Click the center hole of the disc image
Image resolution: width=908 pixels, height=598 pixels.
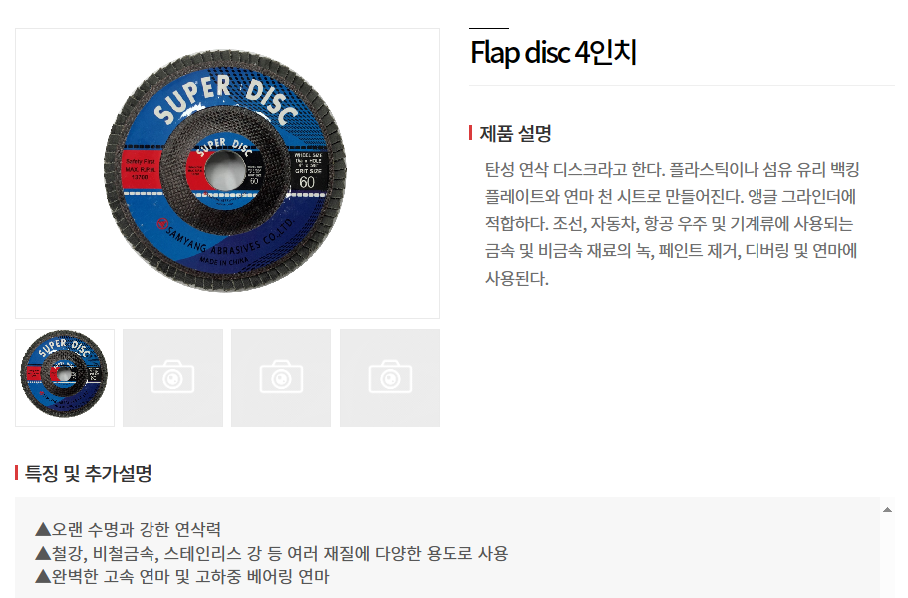pyautogui.click(x=226, y=170)
